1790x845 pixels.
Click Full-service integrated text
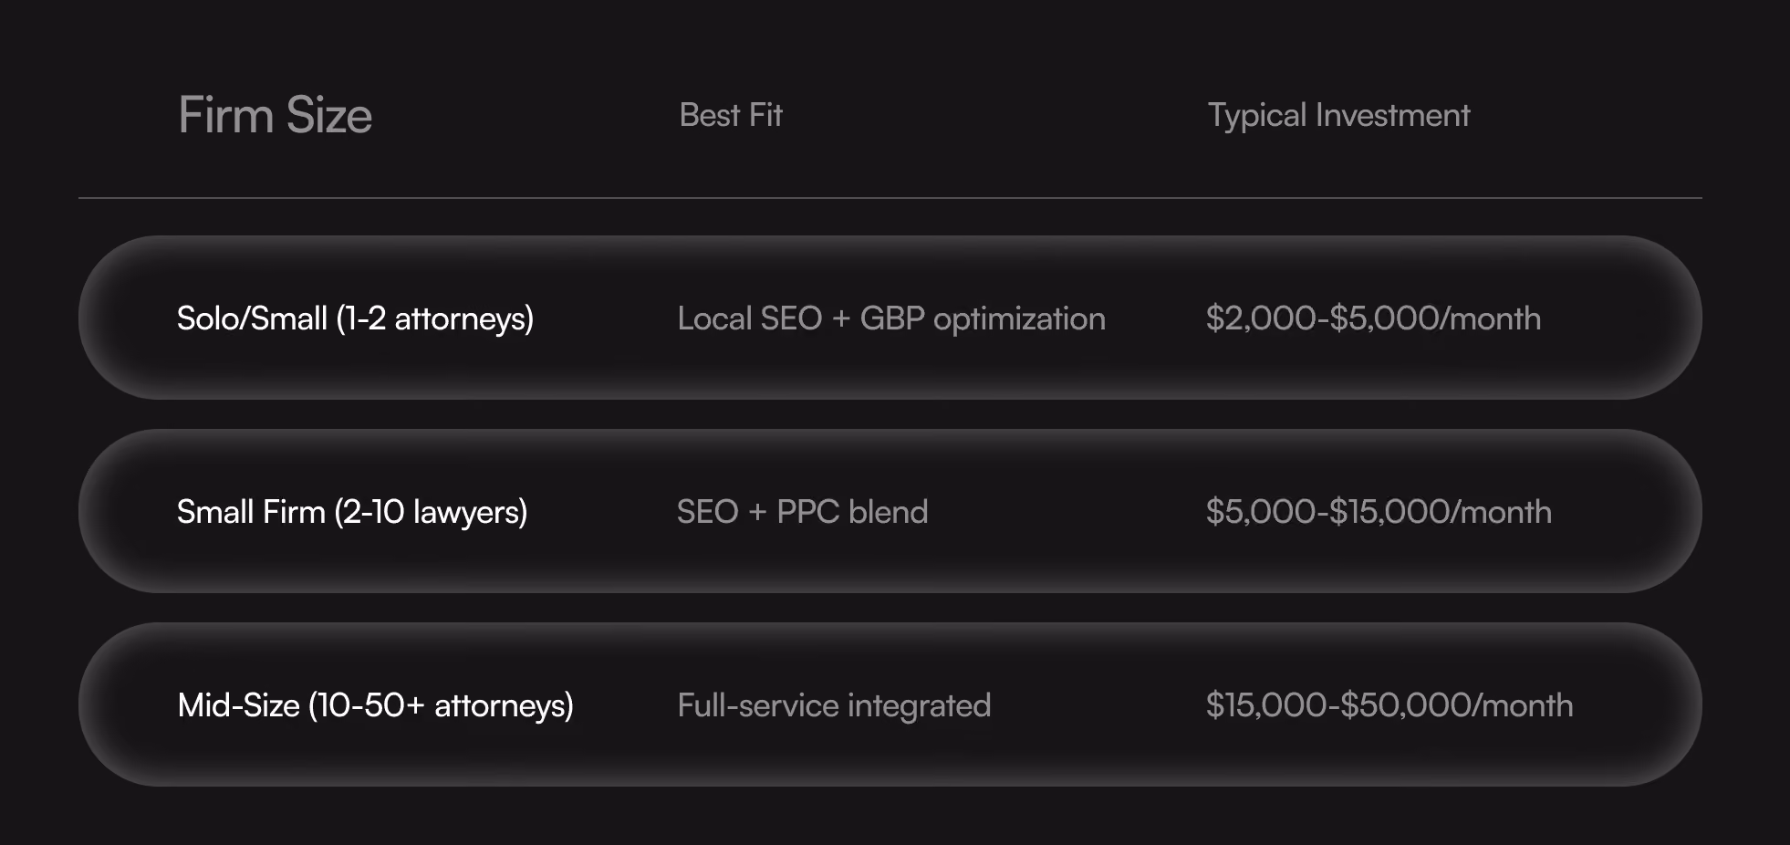(x=834, y=705)
